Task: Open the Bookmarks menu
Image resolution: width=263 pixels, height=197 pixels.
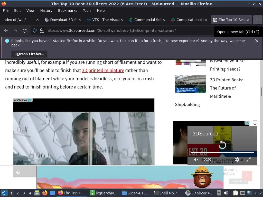Action: pos(68,11)
